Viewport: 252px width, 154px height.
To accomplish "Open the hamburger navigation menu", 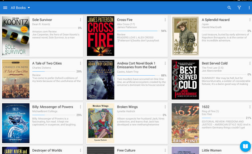I will 5,8.
